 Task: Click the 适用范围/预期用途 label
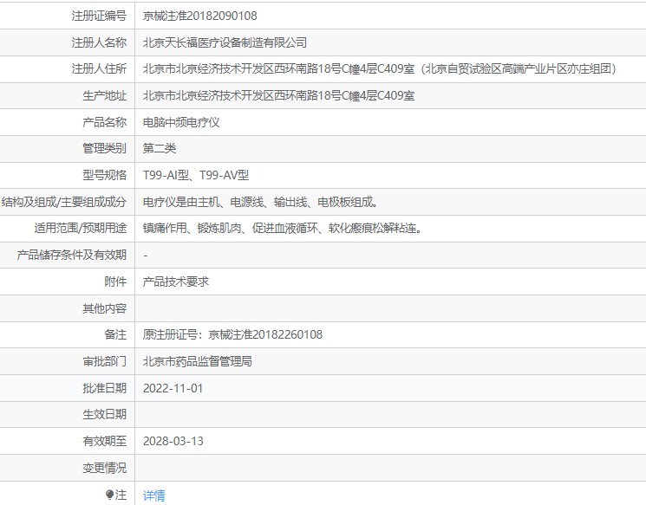[81, 228]
